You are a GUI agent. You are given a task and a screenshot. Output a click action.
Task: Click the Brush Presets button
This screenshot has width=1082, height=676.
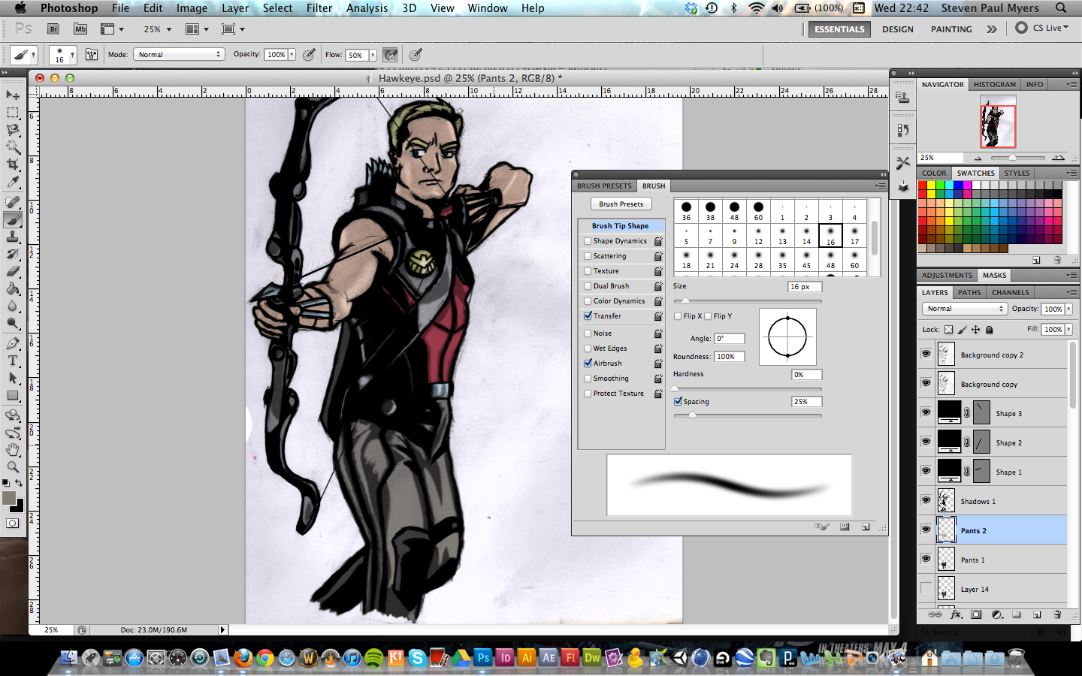coord(621,204)
